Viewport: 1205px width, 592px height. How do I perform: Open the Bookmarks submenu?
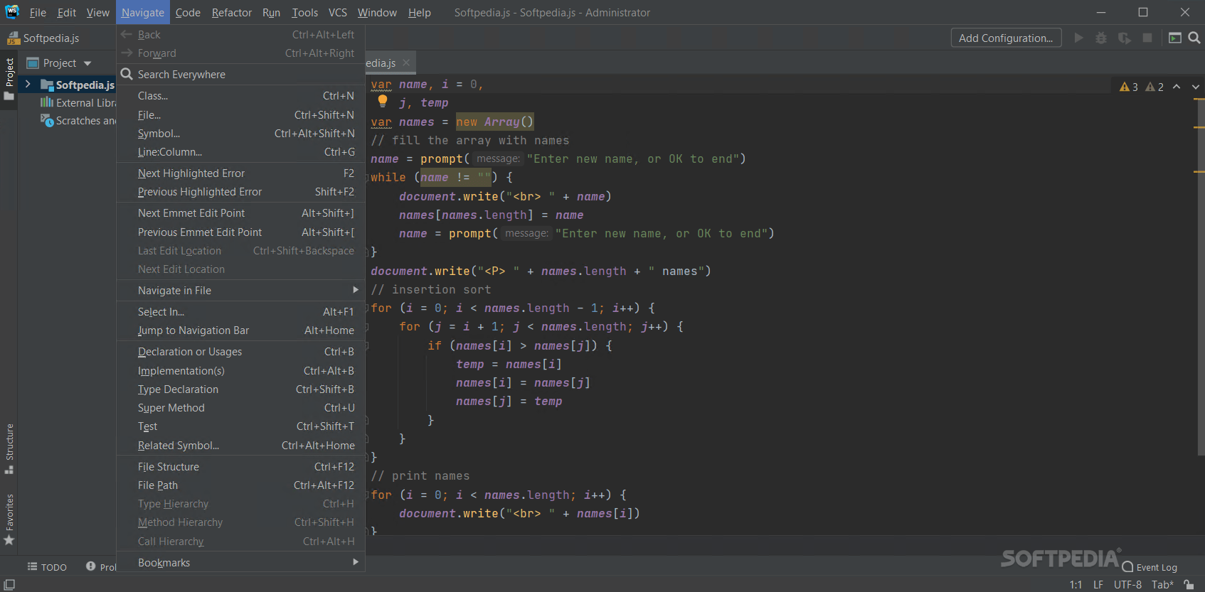coord(240,562)
